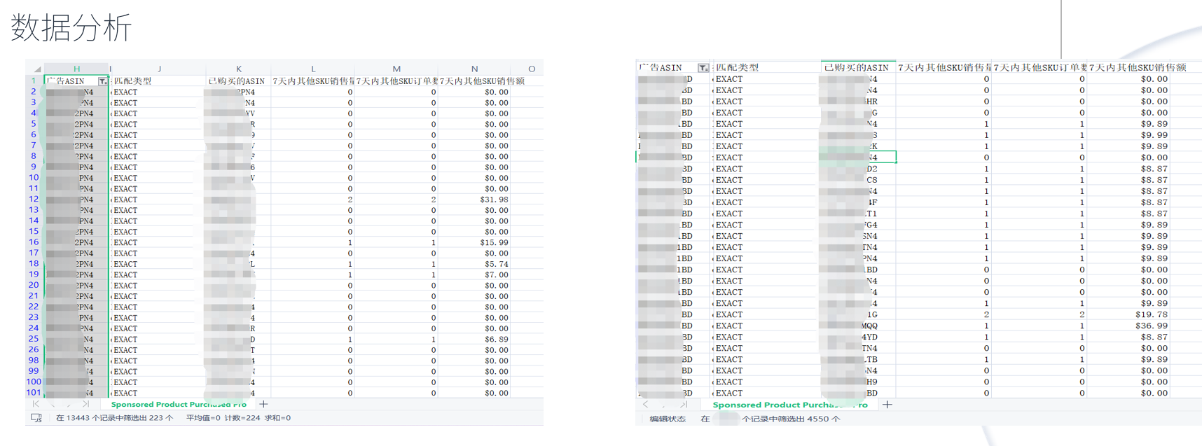Viewport: 1202px width, 446px height.
Task: Select row 101 header in left sheet
Action: point(34,393)
